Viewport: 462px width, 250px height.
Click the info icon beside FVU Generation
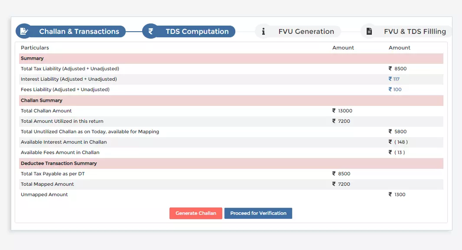(264, 31)
